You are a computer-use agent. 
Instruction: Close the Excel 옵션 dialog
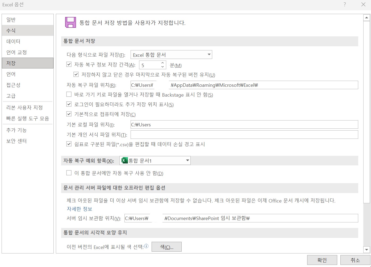click(363, 5)
